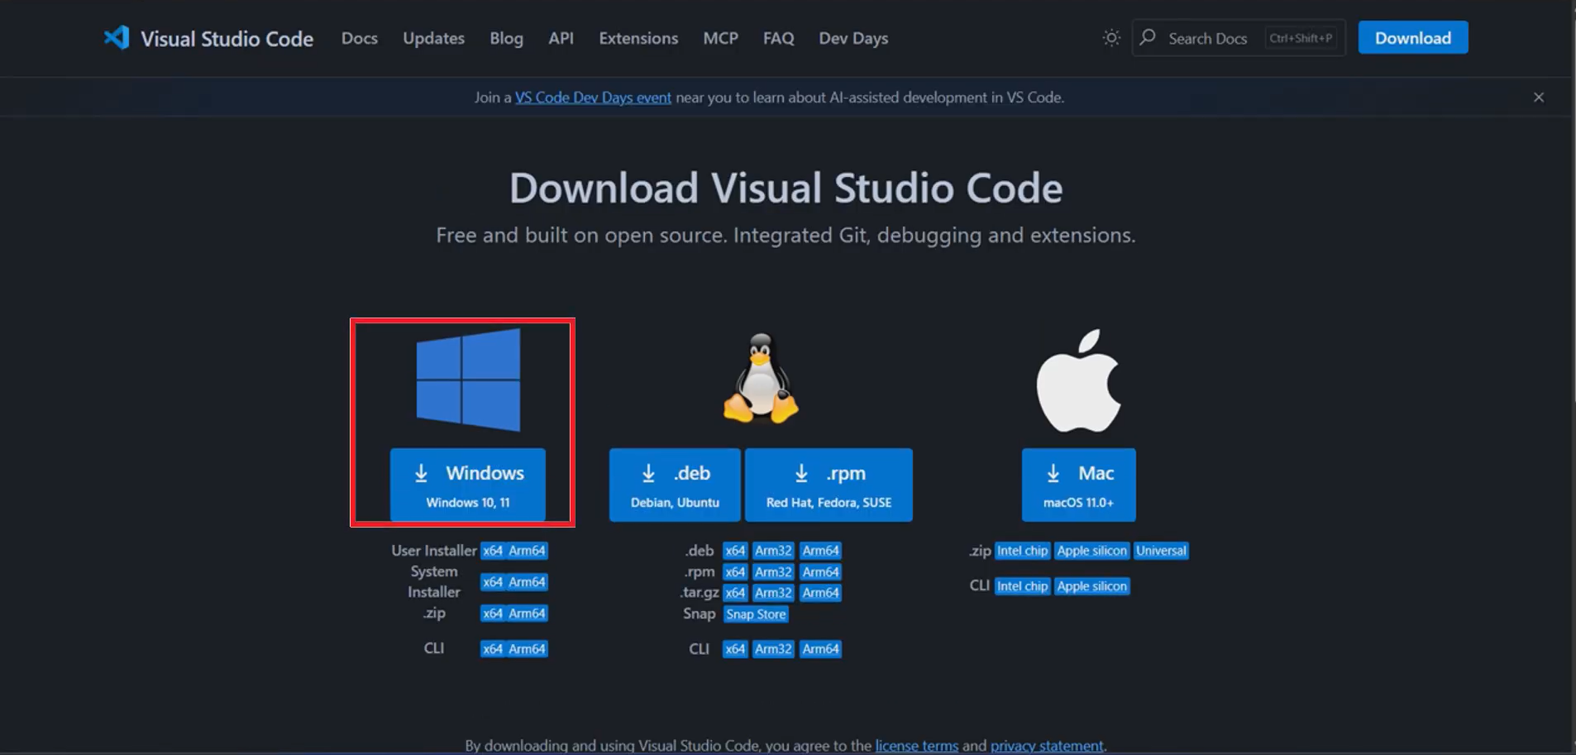
Task: Click the Visual Studio Code logo
Action: click(x=117, y=37)
